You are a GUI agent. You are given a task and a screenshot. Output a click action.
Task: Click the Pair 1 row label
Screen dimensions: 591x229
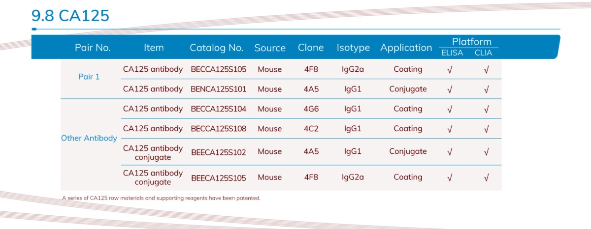tap(89, 77)
